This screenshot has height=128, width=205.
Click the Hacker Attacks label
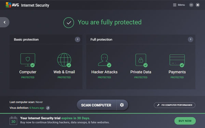(104, 72)
